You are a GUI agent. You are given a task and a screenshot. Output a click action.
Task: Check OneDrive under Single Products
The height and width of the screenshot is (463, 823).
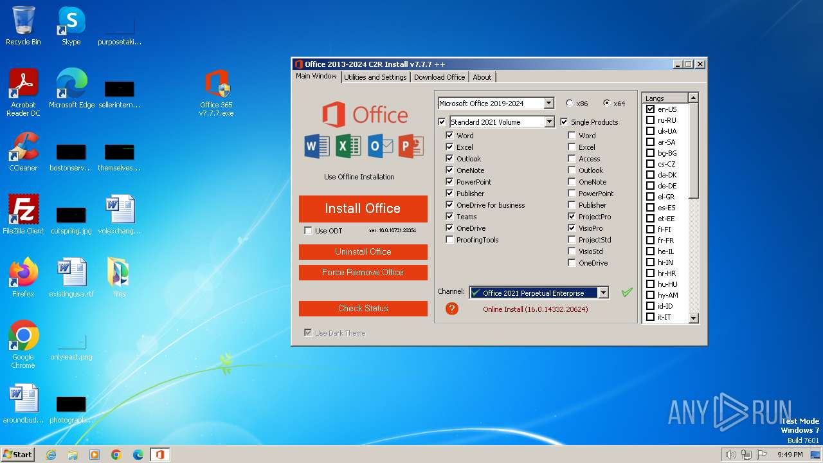pyautogui.click(x=572, y=263)
